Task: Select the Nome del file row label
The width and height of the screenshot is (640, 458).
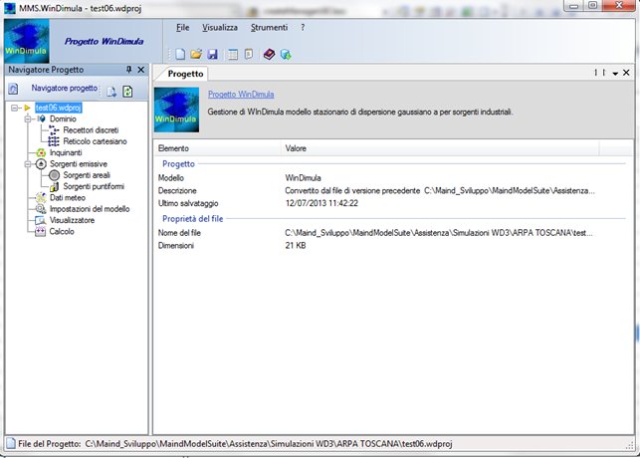Action: (179, 233)
